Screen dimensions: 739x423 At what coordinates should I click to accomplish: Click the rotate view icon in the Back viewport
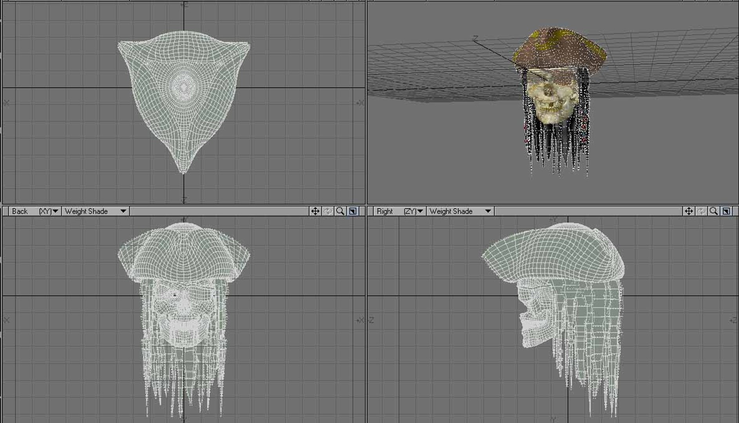coord(328,211)
